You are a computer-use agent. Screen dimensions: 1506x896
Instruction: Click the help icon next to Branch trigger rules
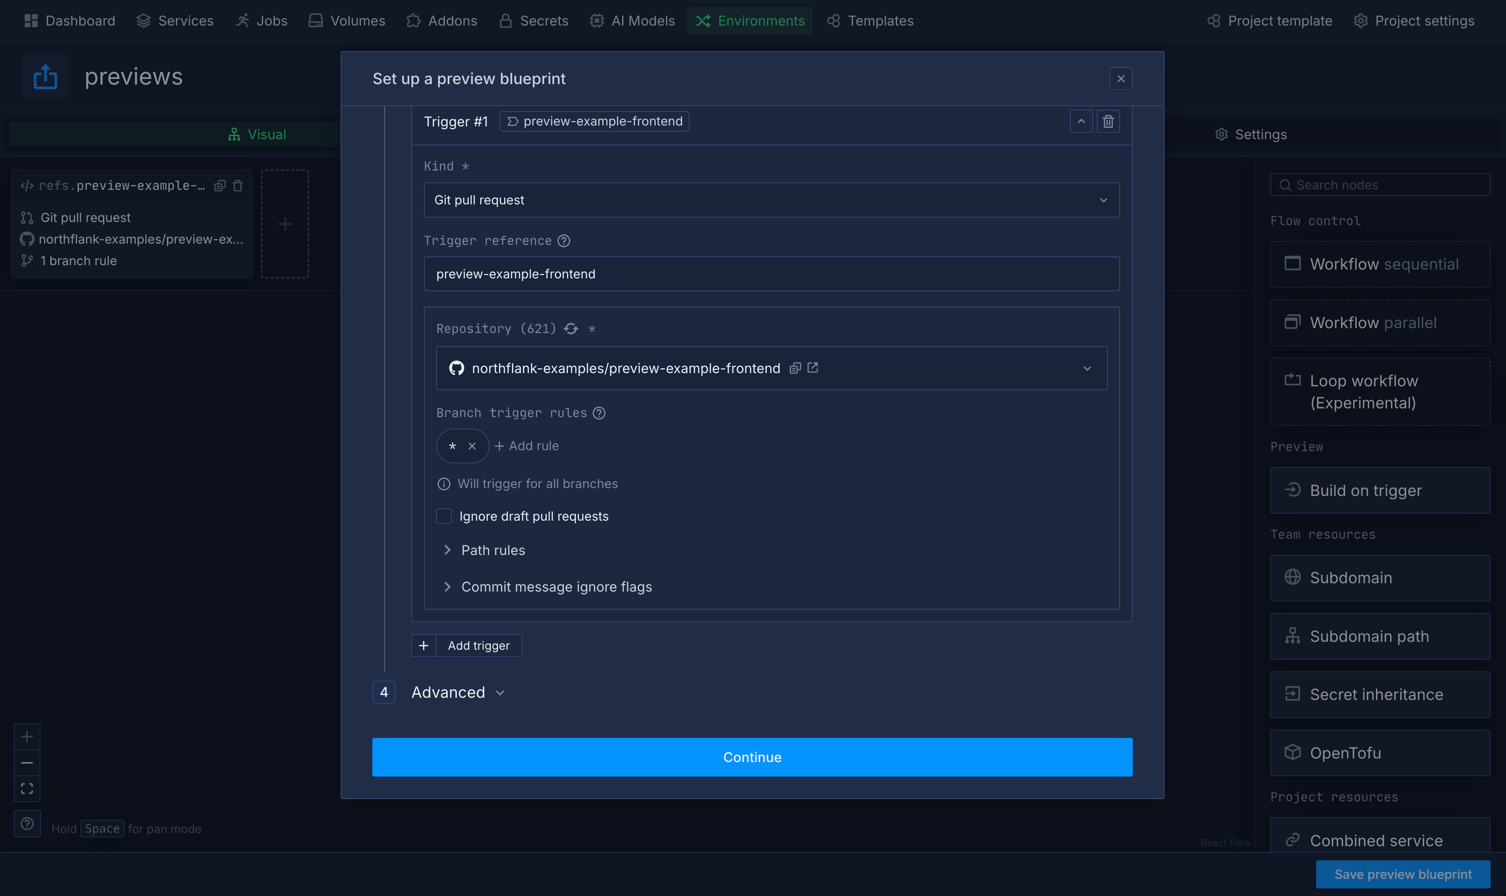(x=598, y=413)
